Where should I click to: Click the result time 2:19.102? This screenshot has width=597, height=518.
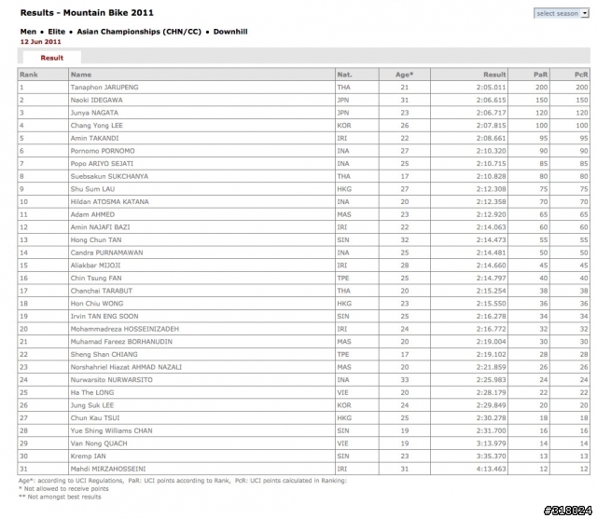pos(492,354)
